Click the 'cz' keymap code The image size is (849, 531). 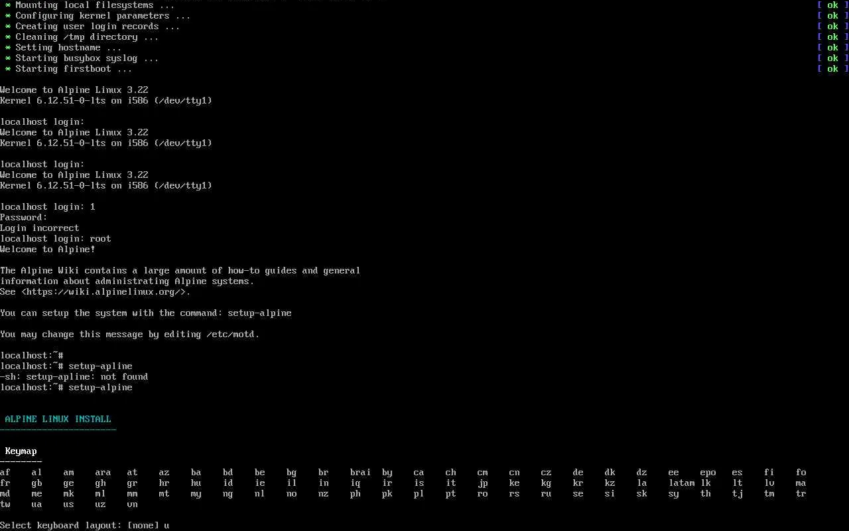[547, 472]
